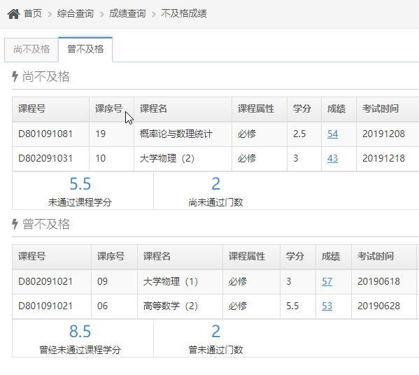The image size is (419, 375).
Task: Open score 57 link for 大学物理 (1)
Action: coord(327,281)
